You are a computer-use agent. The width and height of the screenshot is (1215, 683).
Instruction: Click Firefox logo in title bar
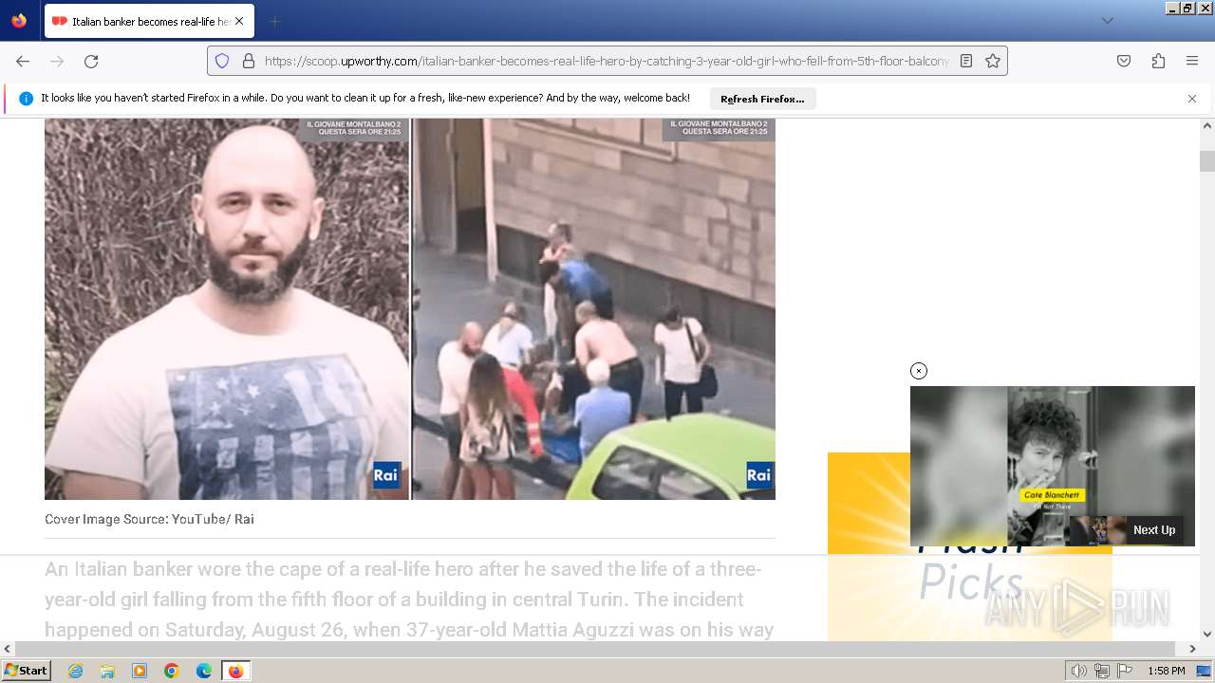click(19, 21)
